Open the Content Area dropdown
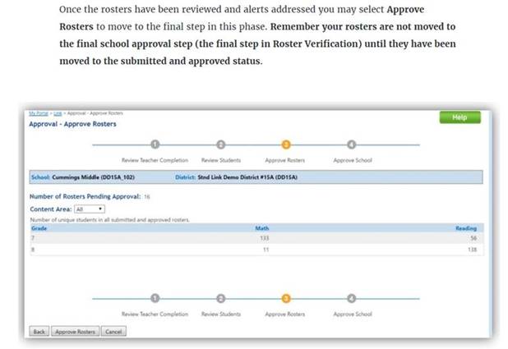 [x=90, y=209]
